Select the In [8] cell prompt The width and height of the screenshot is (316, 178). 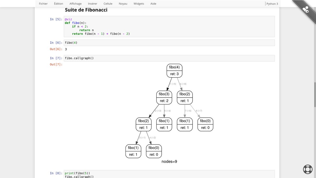pyautogui.click(x=56, y=173)
